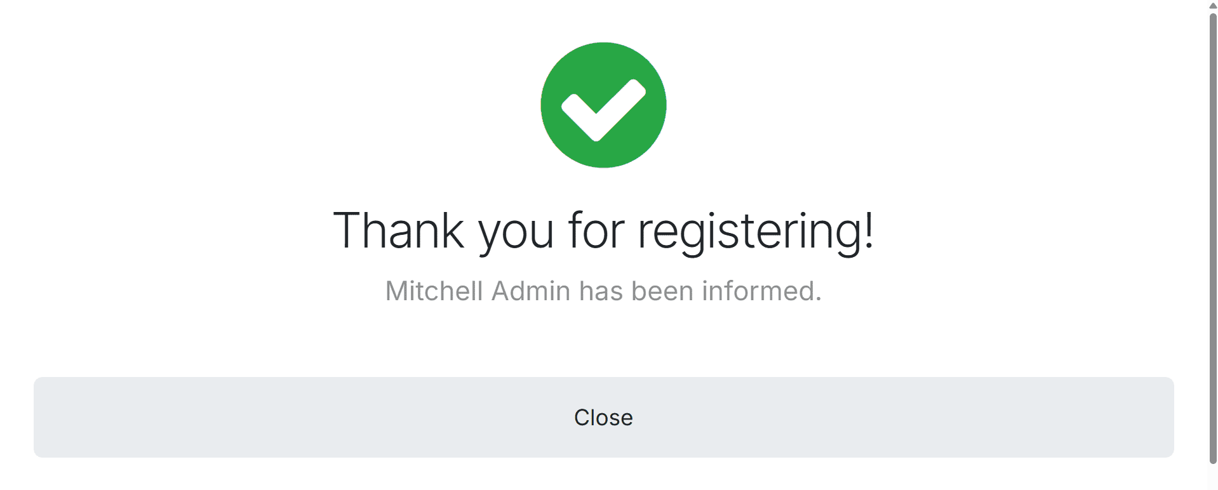Screen dimensions: 1218x490
Task: Click the word 'Thank' in heading
Action: (399, 230)
